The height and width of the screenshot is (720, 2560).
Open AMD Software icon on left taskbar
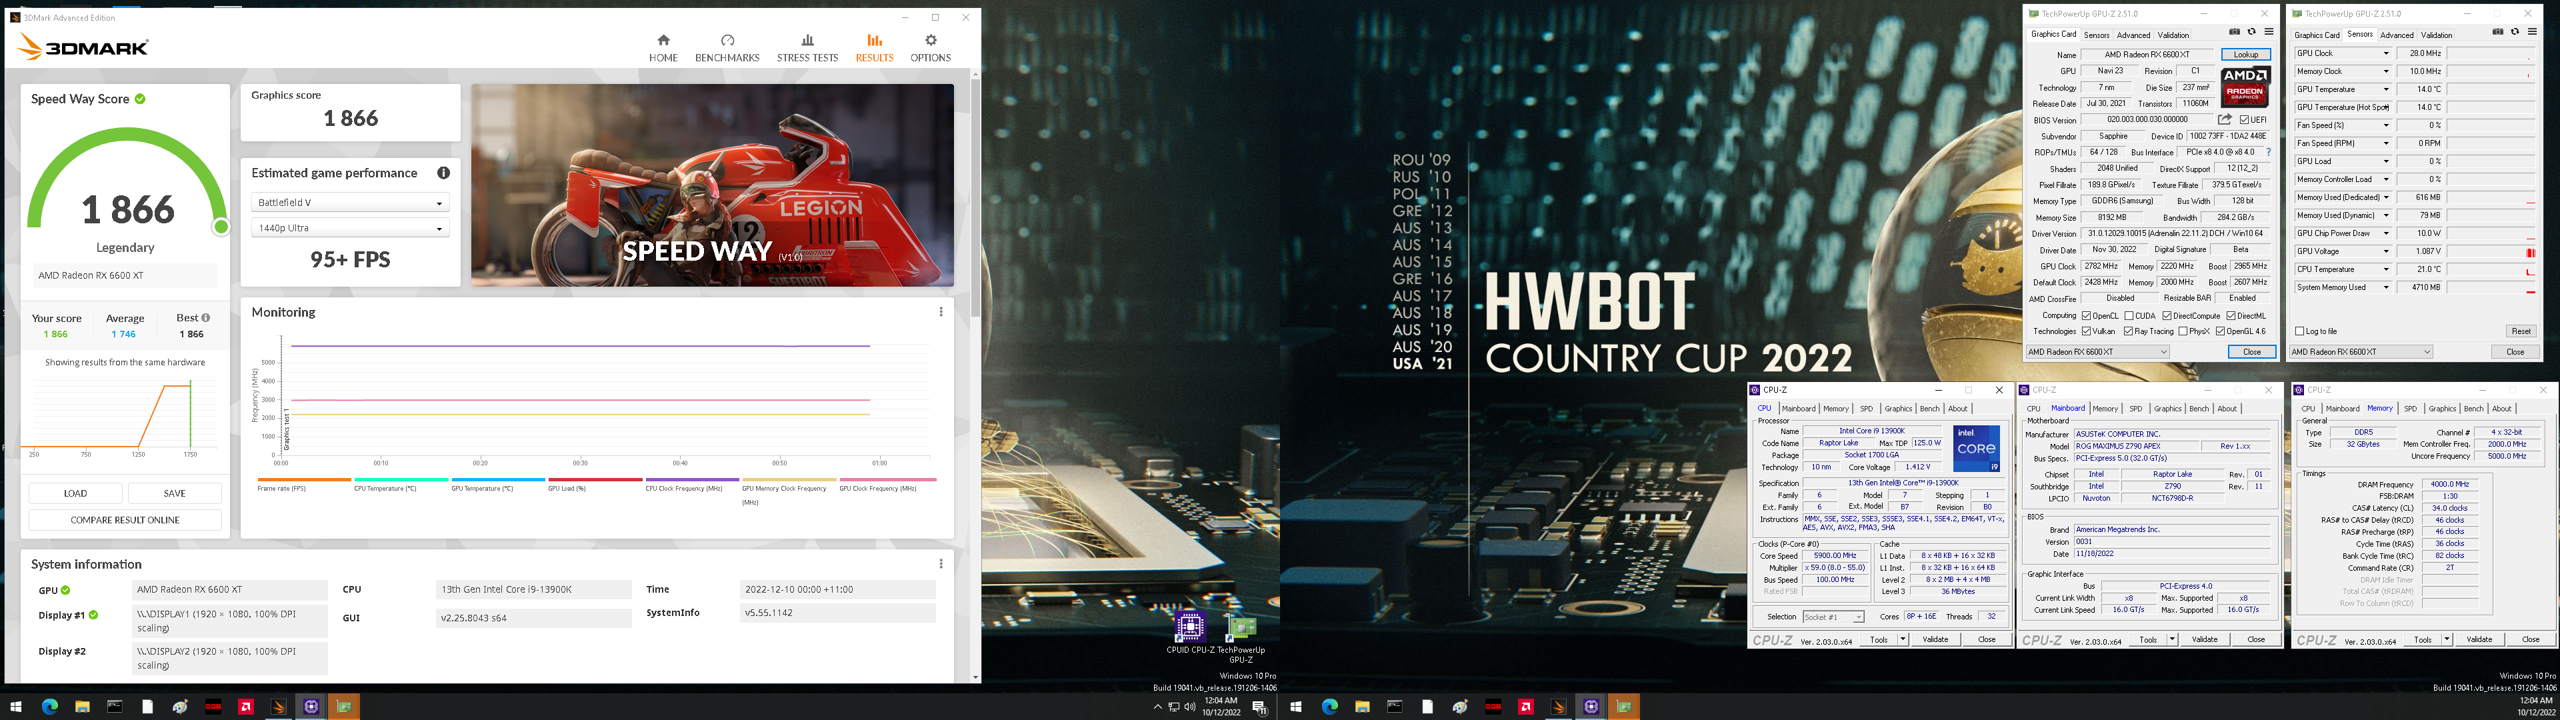click(245, 707)
